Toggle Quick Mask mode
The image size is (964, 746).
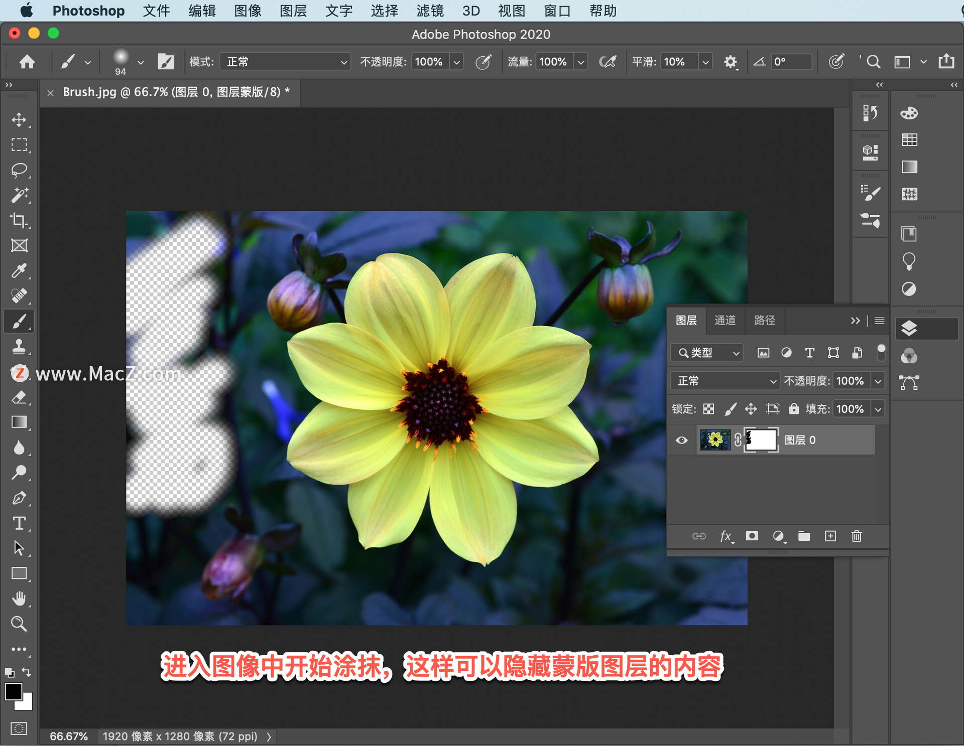19,728
